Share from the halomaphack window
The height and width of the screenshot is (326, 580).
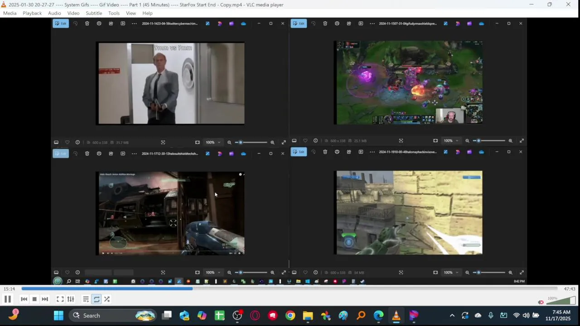click(348, 152)
